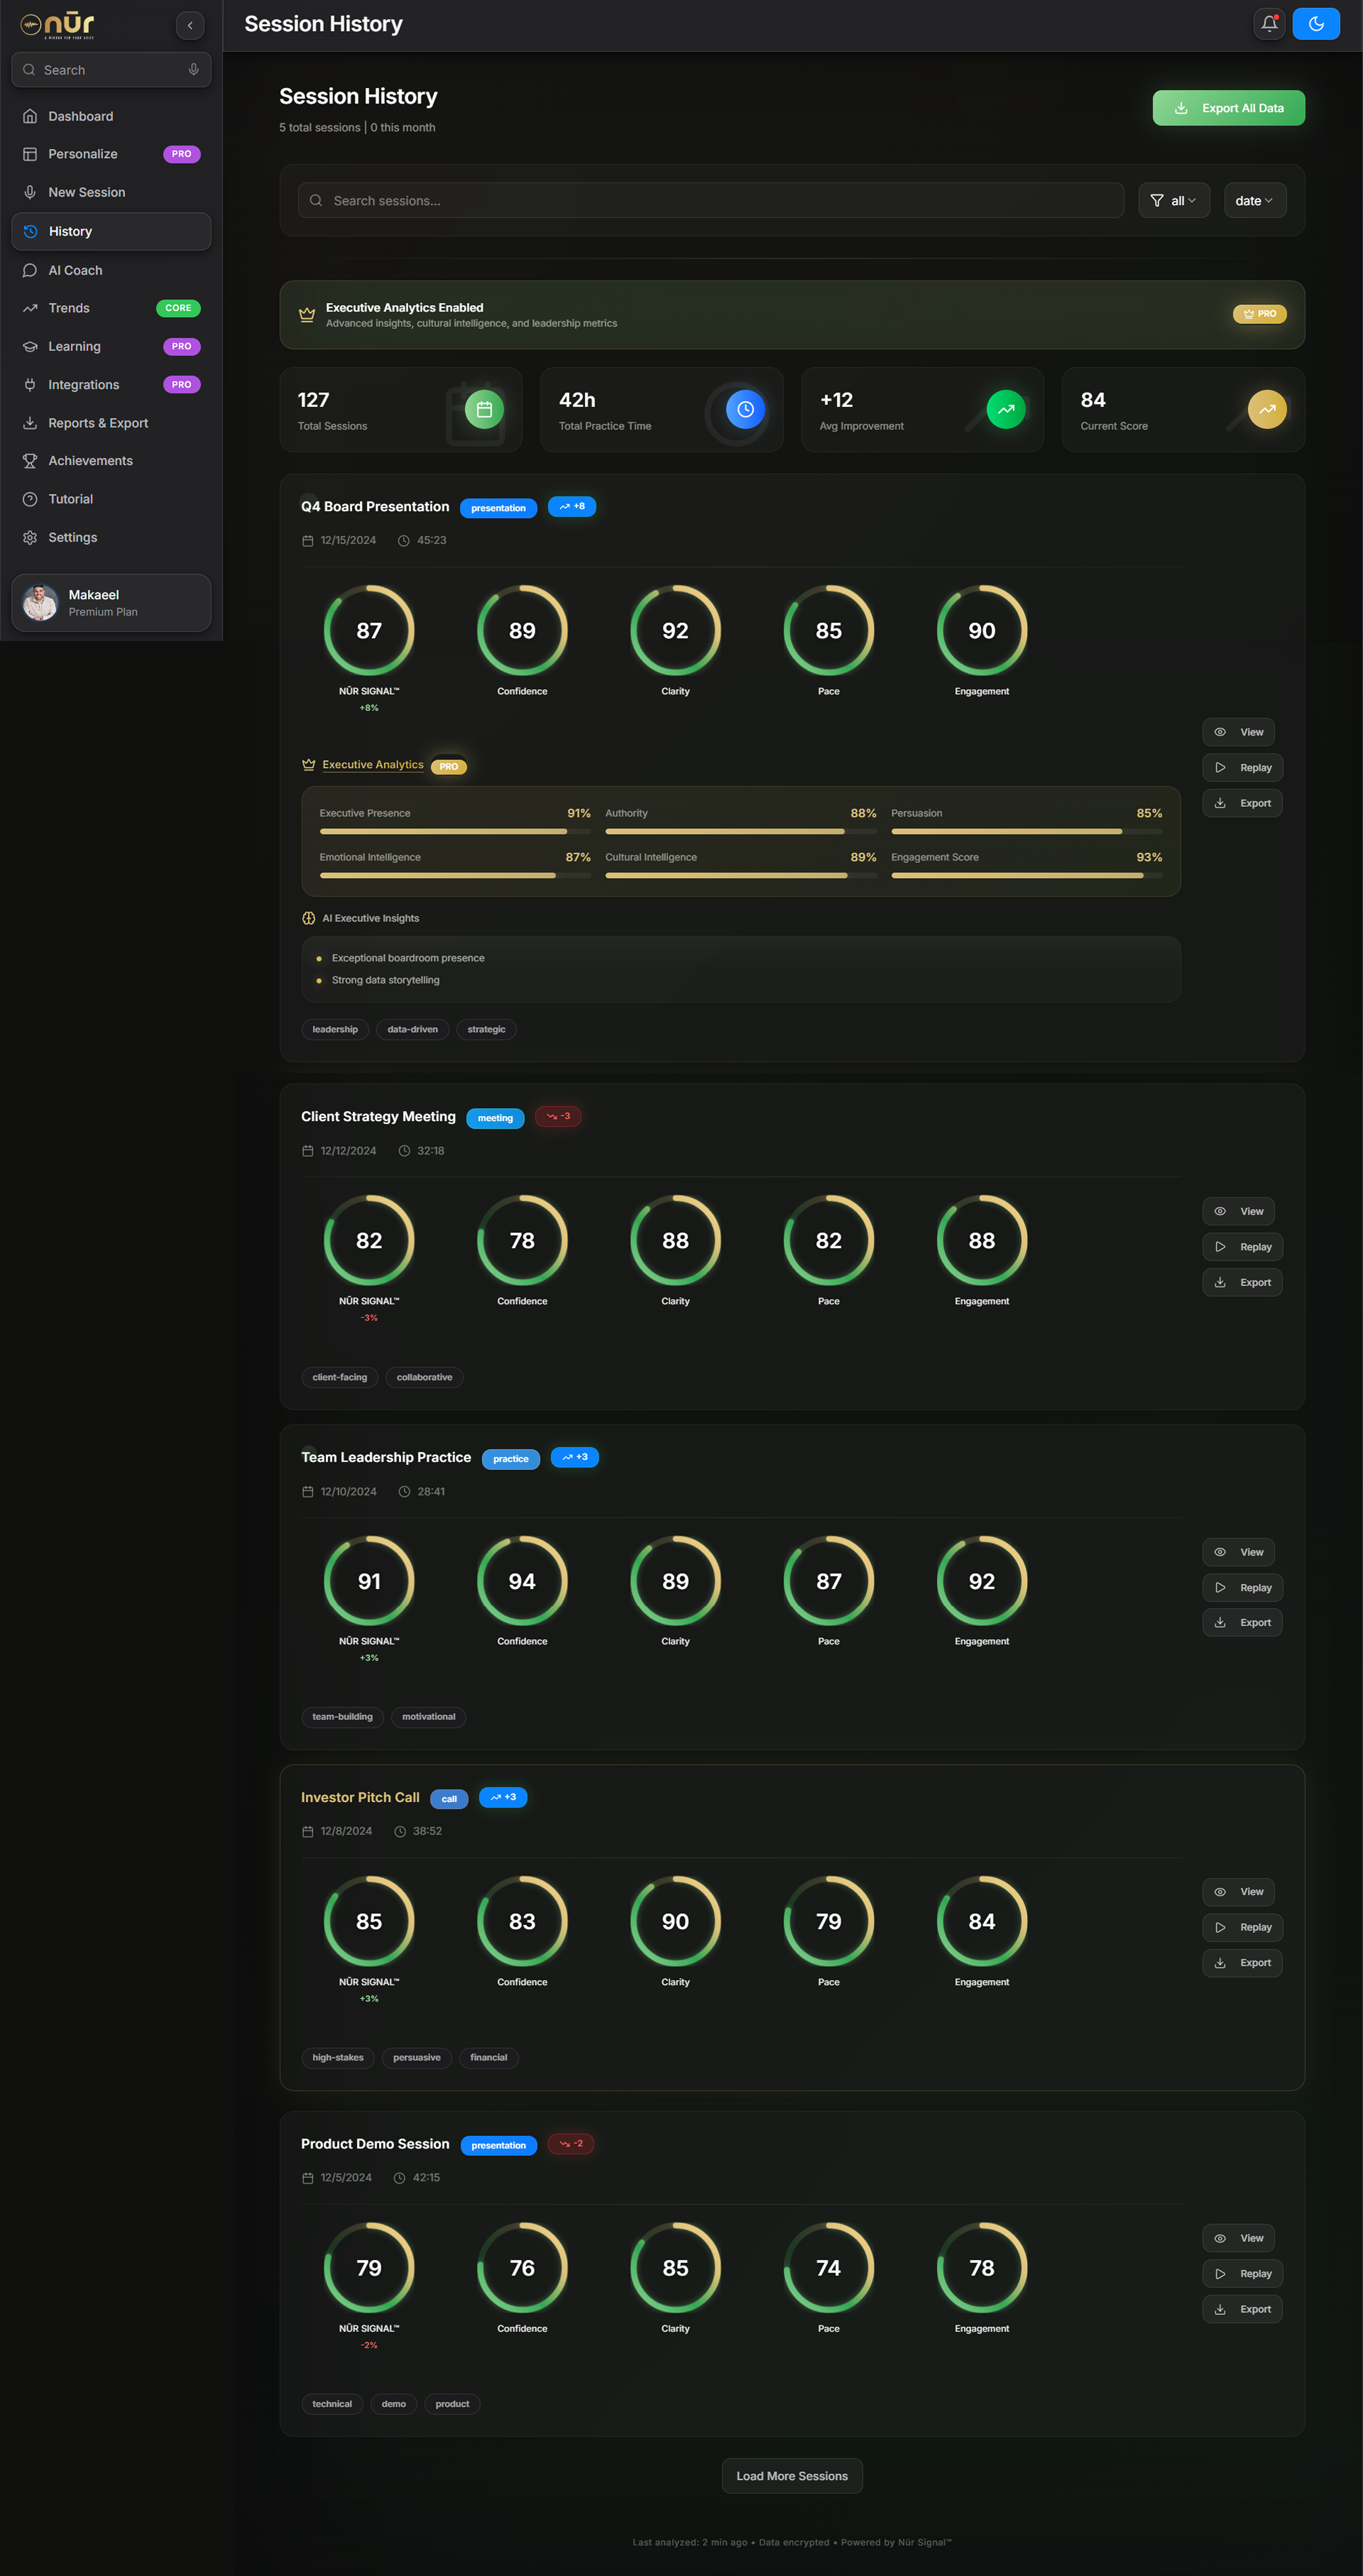Click the Total Practice Time clock icon

[x=745, y=409]
